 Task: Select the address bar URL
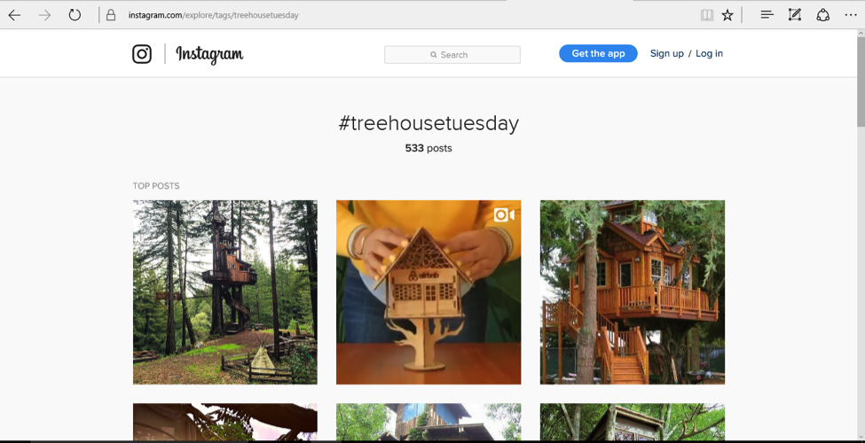(214, 15)
